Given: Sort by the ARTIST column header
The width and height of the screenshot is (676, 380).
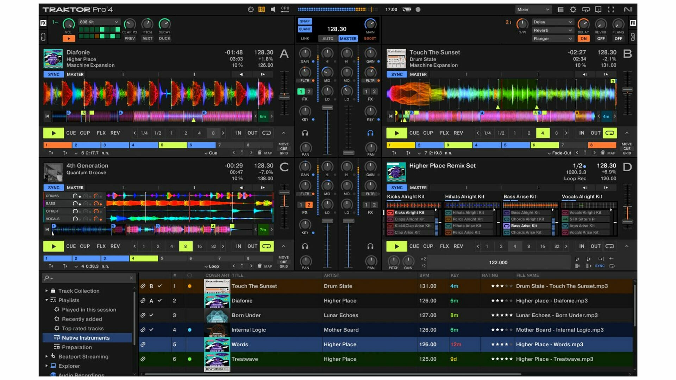Looking at the screenshot, I should [x=331, y=275].
